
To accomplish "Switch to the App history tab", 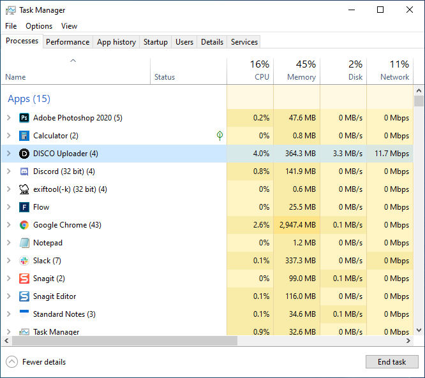I will click(116, 42).
